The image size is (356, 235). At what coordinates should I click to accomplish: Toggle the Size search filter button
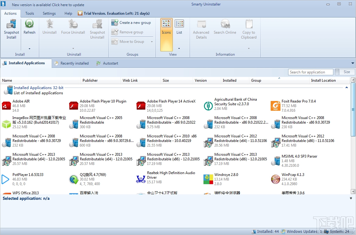click(x=345, y=72)
